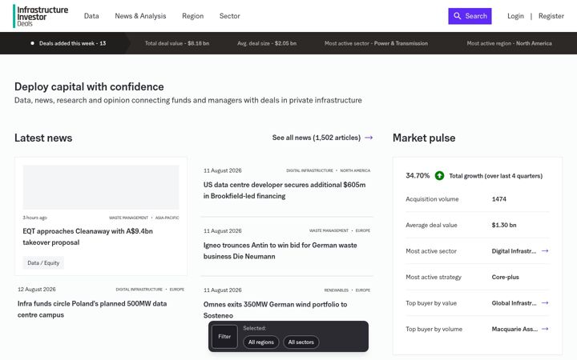Click EUROPE tag on Igneo article

(x=363, y=230)
